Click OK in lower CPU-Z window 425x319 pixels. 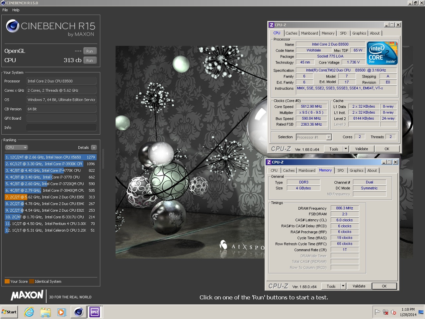tap(384, 286)
